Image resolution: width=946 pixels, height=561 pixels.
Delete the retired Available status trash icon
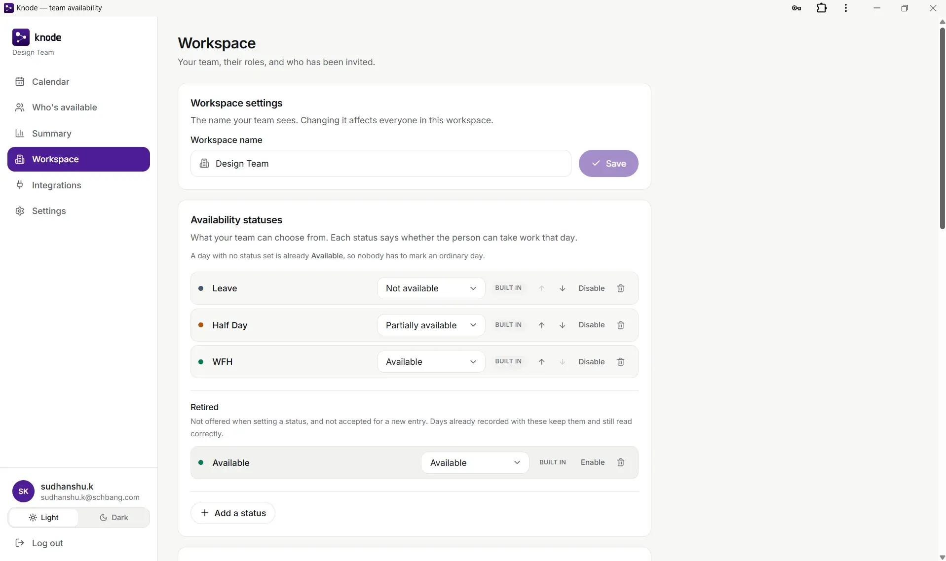[x=621, y=462]
